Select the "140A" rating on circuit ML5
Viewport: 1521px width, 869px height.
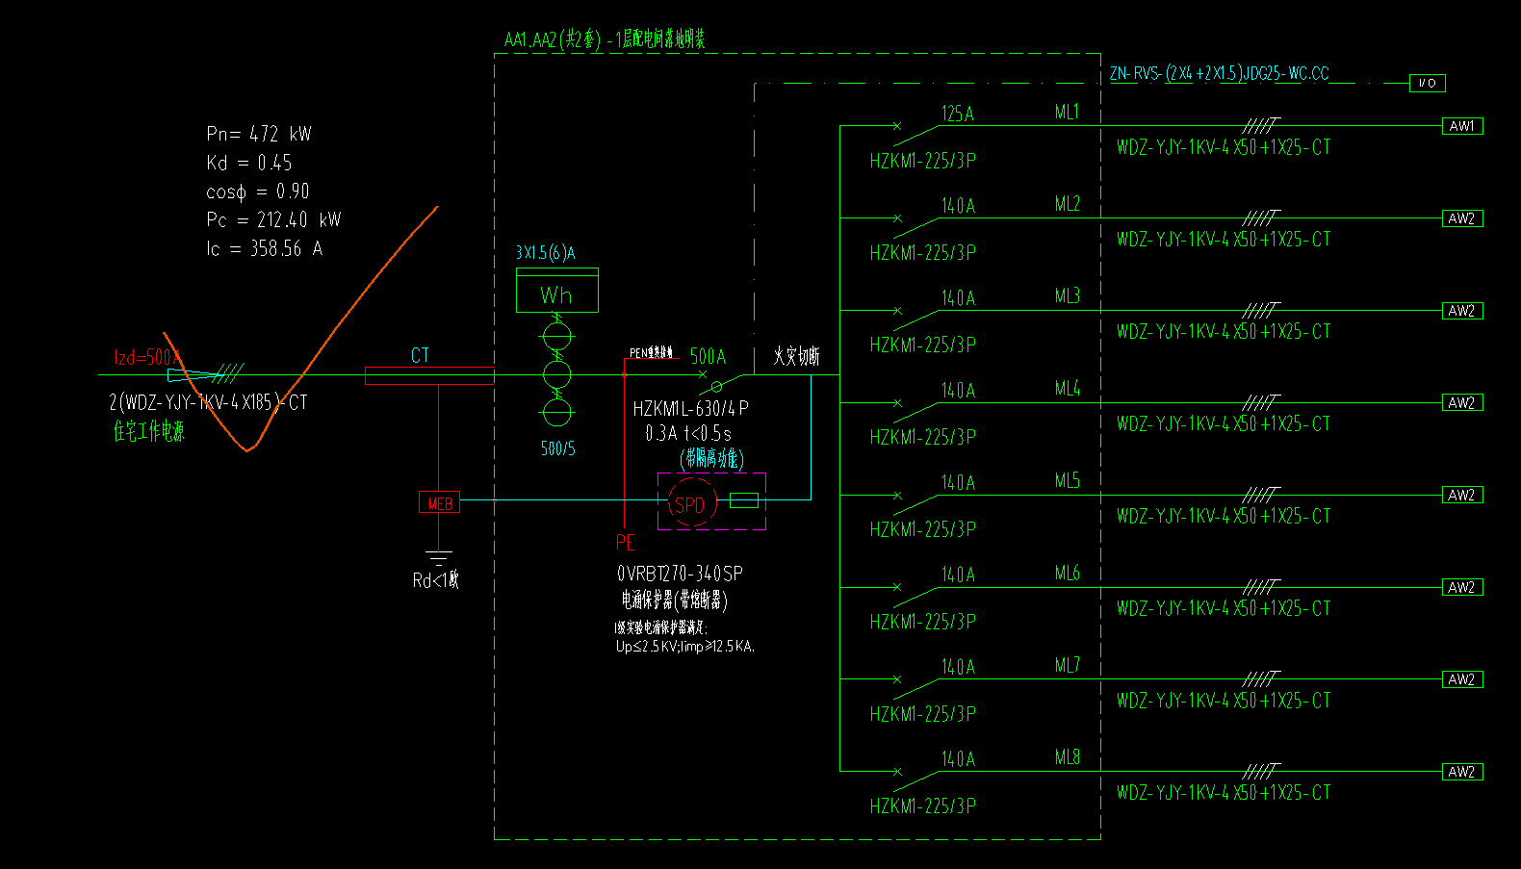(x=958, y=482)
